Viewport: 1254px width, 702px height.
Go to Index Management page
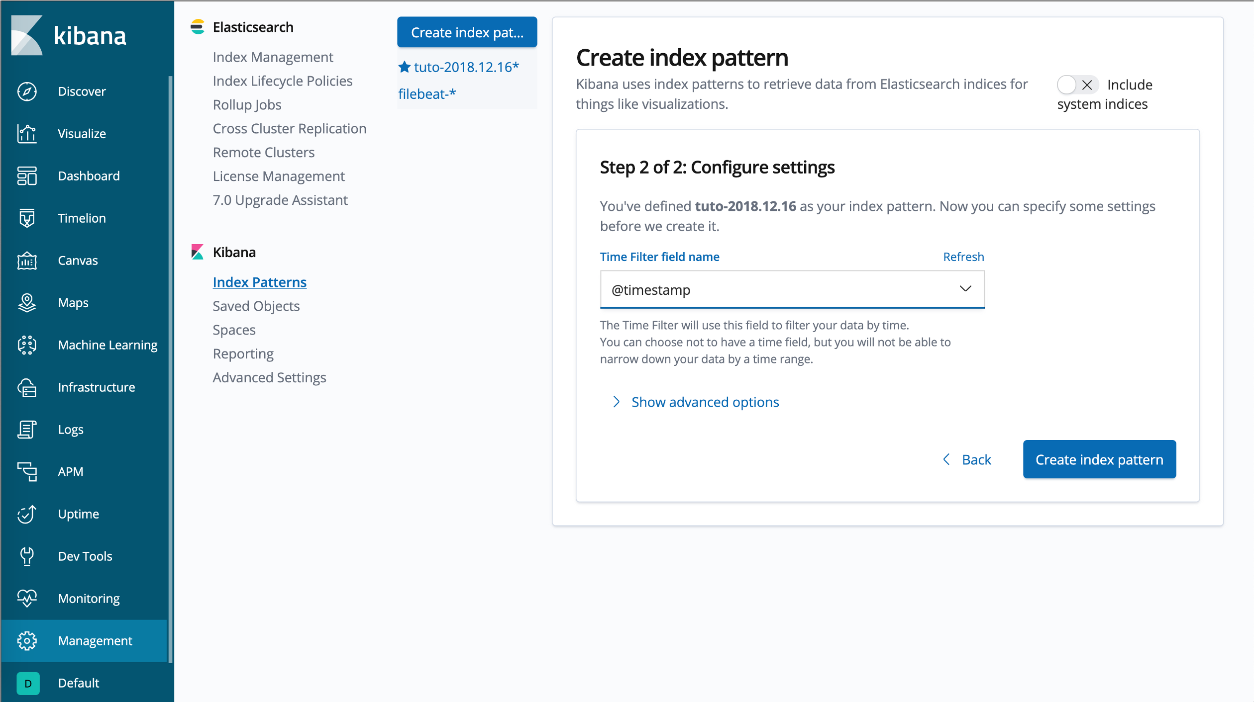[x=273, y=57]
